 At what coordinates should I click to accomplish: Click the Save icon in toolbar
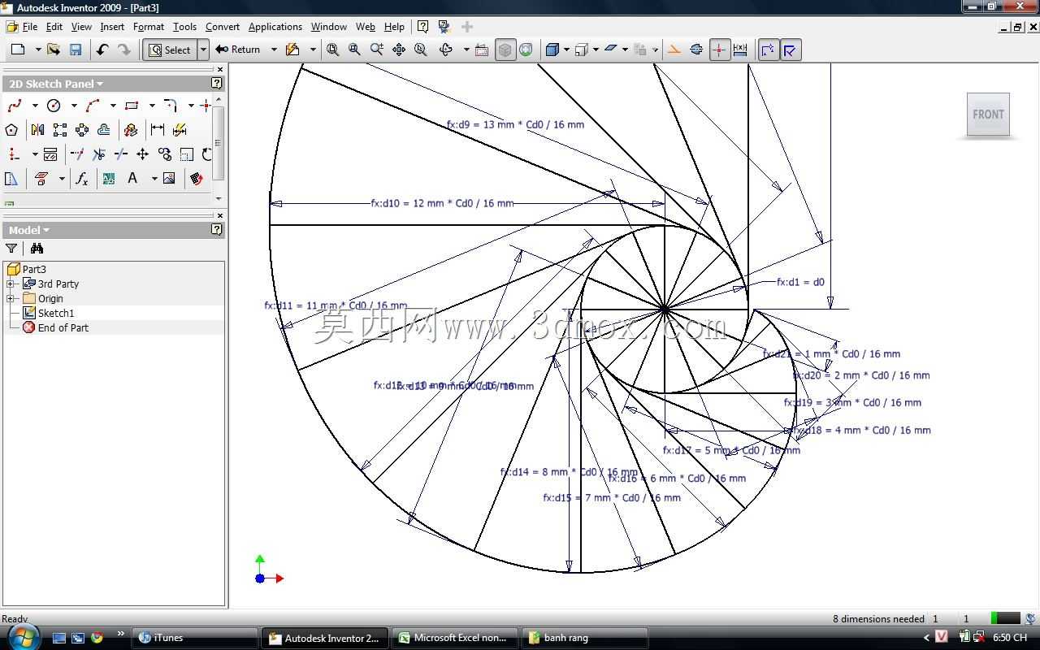pyautogui.click(x=76, y=50)
